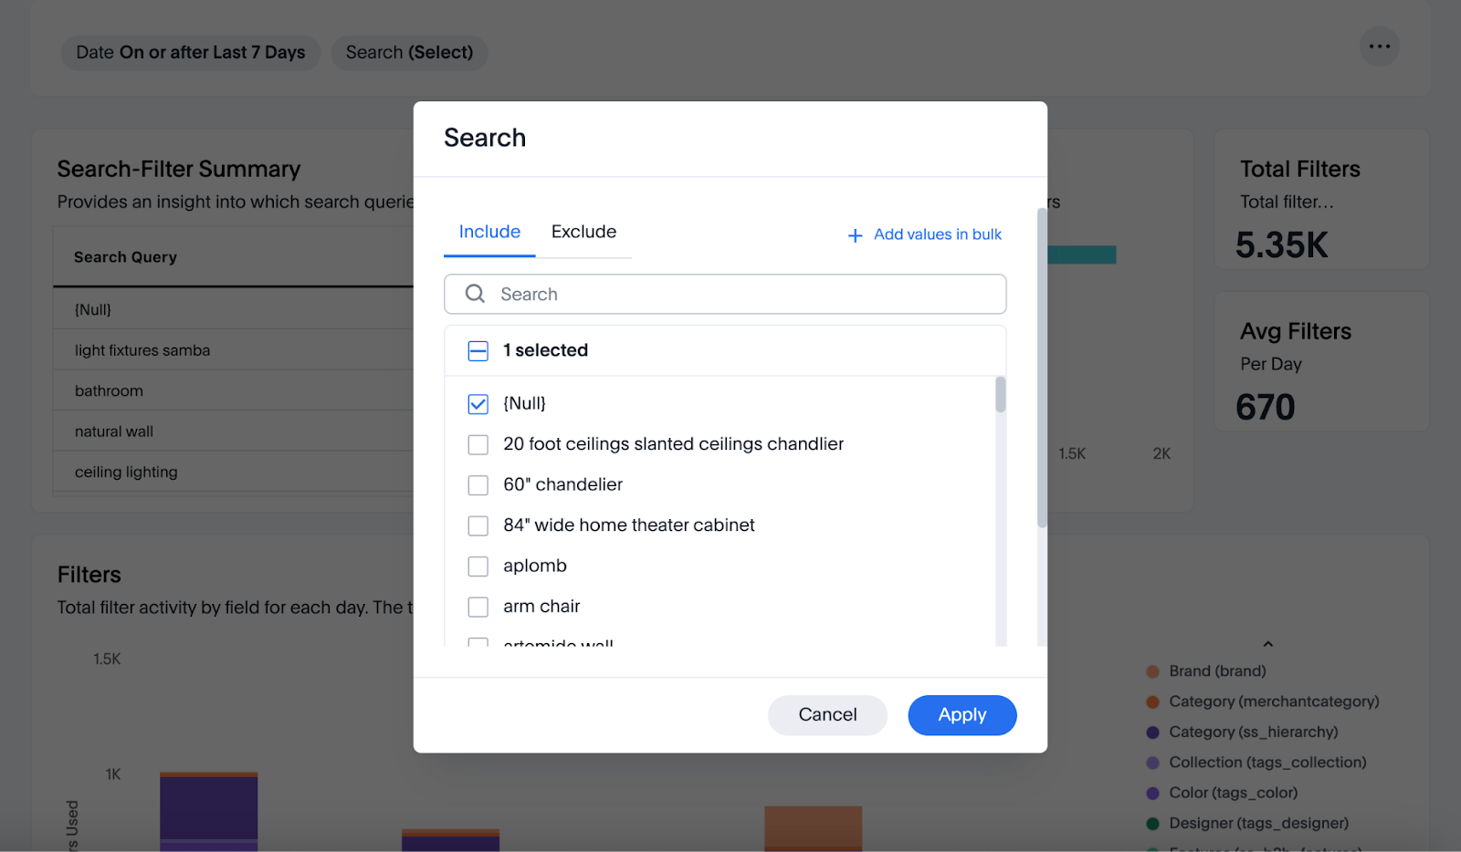The width and height of the screenshot is (1461, 852).
Task: Click the Search-Filter Summary title
Action: [x=179, y=170]
